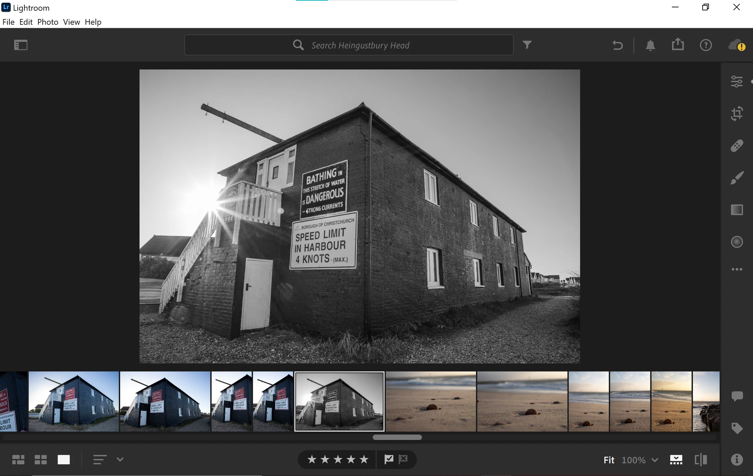
Task: Open the Keywords tag panel
Action: (737, 428)
